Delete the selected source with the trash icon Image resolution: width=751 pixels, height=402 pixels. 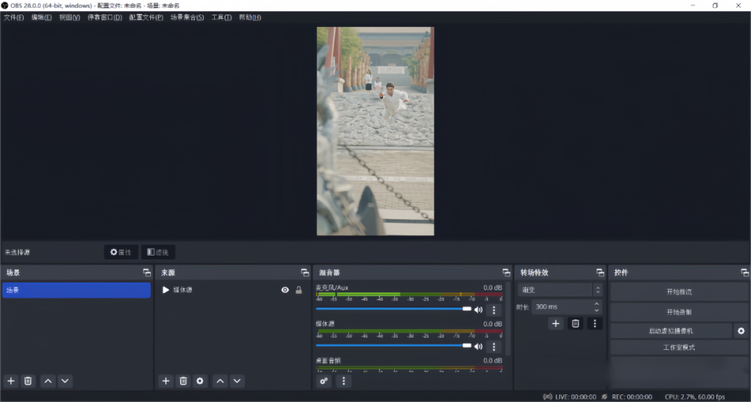[x=183, y=380]
